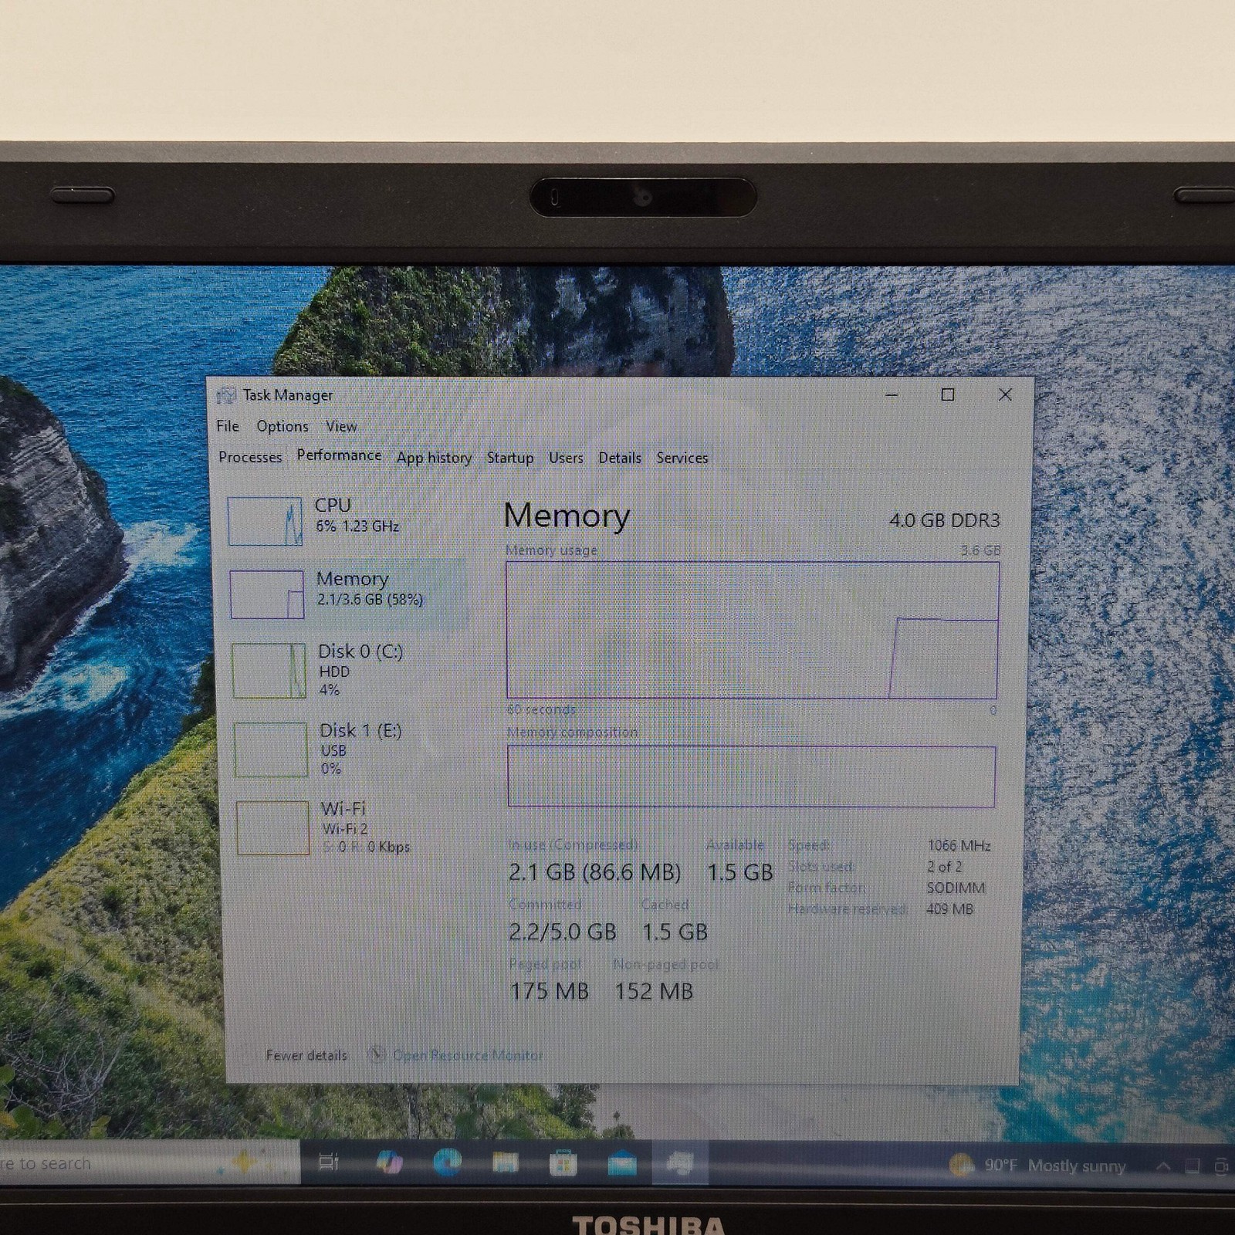Click Fewer details

(306, 1055)
